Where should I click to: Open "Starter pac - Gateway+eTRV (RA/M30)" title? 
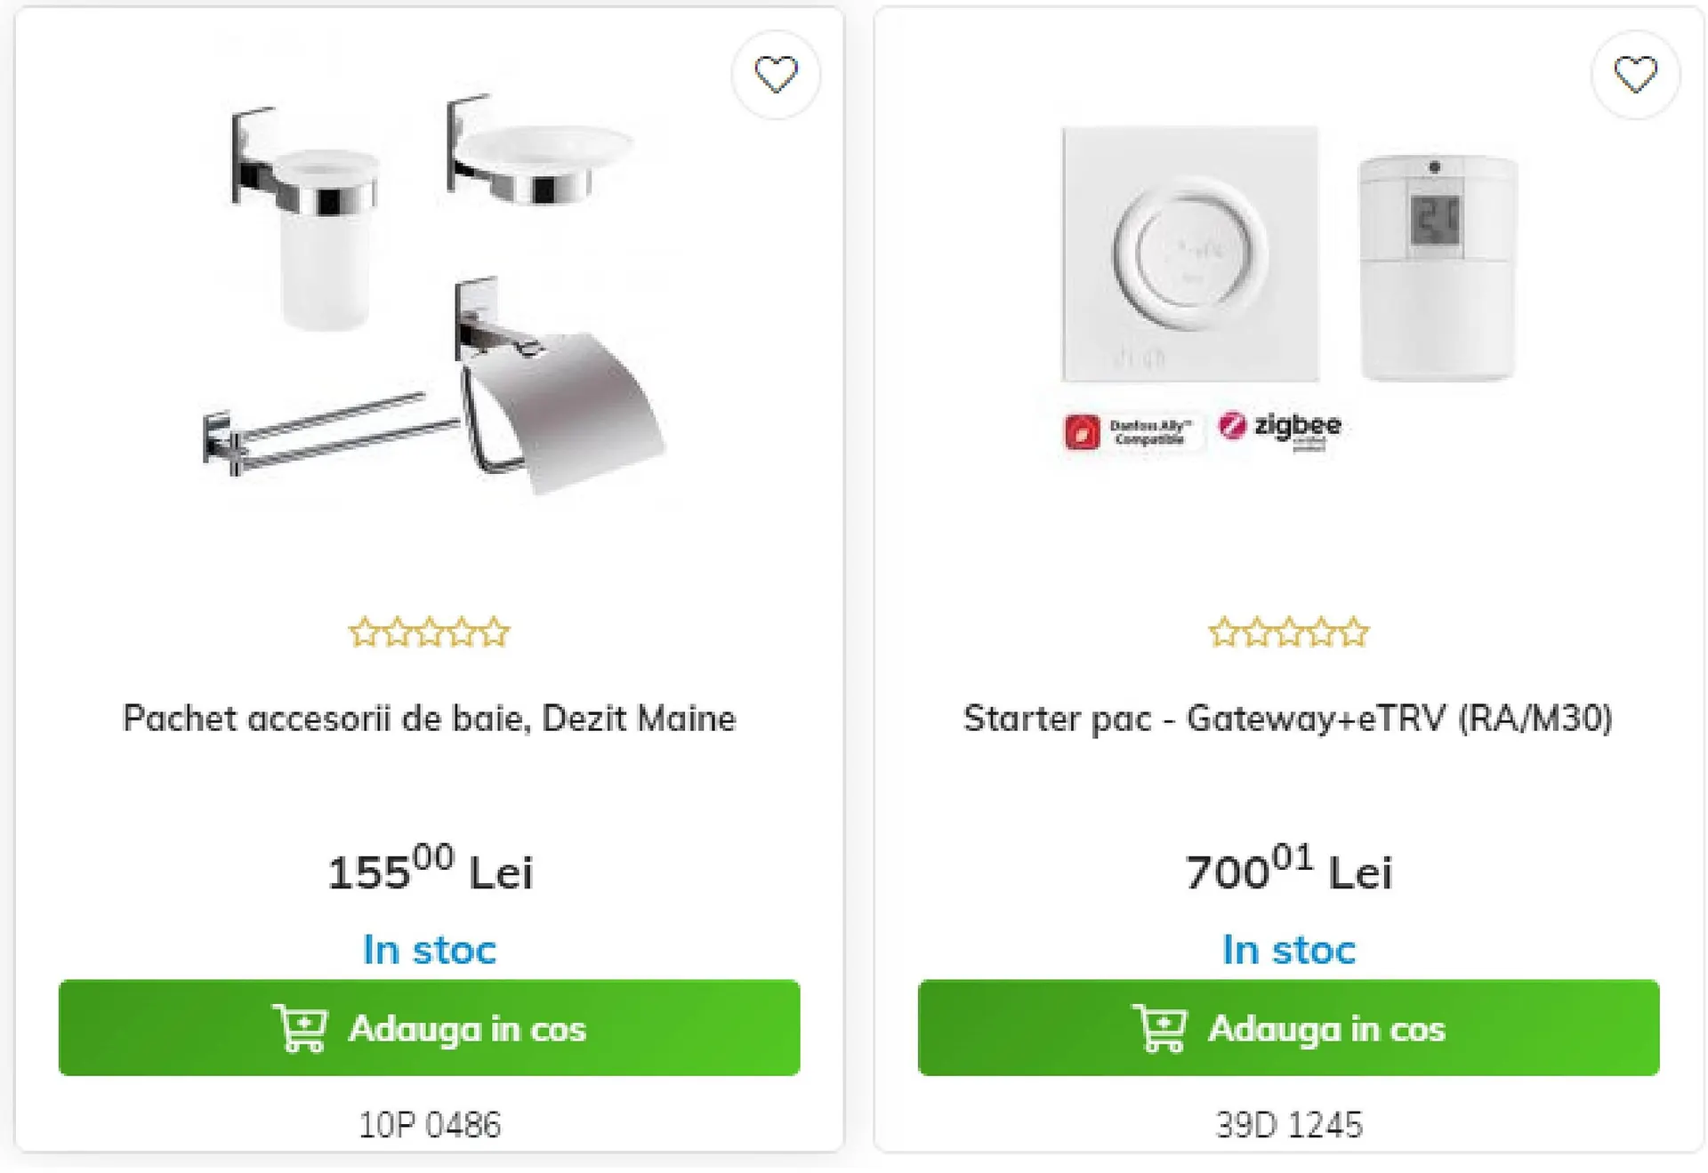[x=1288, y=719]
